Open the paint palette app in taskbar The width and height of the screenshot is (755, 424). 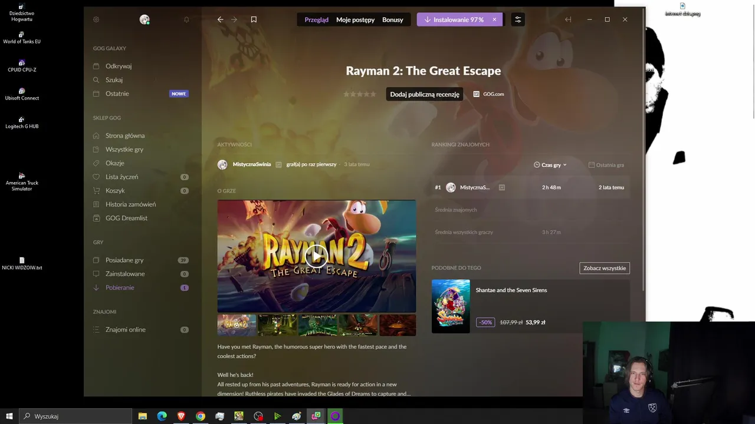coord(297,416)
